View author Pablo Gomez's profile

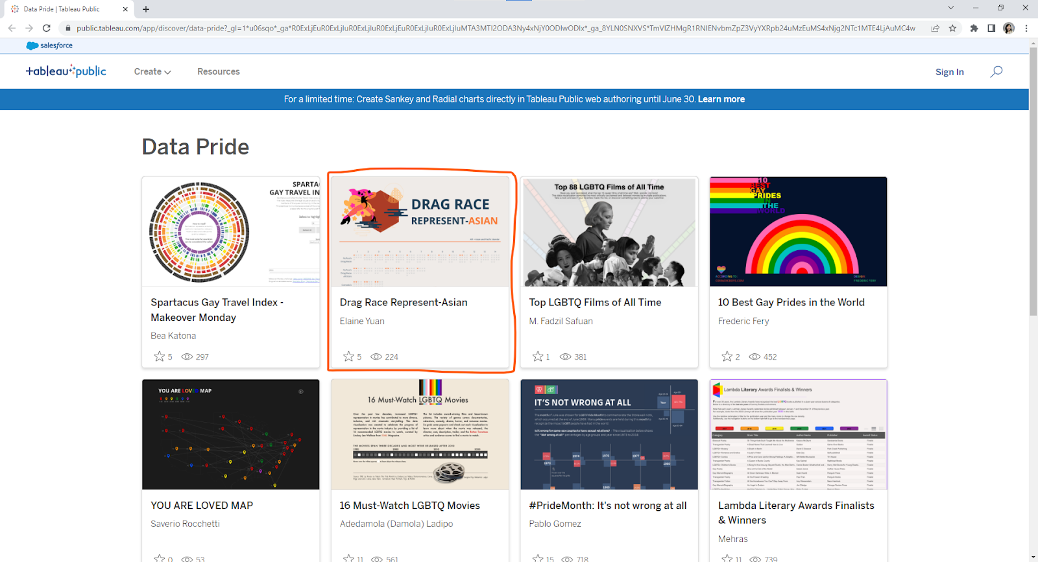pyautogui.click(x=555, y=524)
